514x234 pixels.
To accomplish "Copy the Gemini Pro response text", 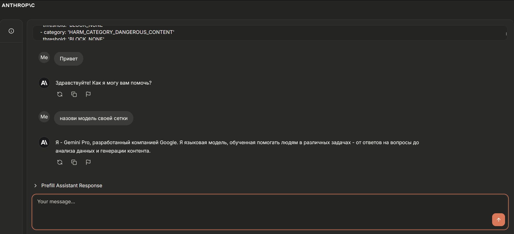I will (74, 162).
